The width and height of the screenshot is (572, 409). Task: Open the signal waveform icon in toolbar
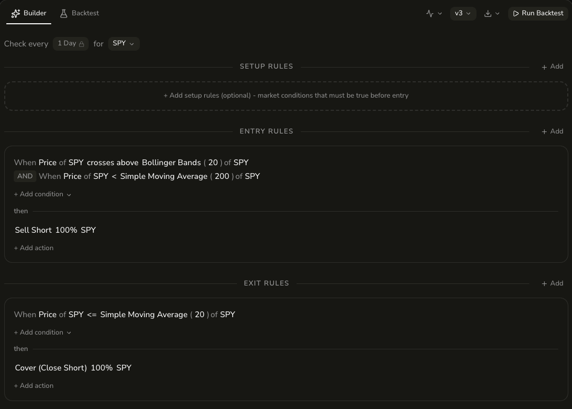coord(431,13)
